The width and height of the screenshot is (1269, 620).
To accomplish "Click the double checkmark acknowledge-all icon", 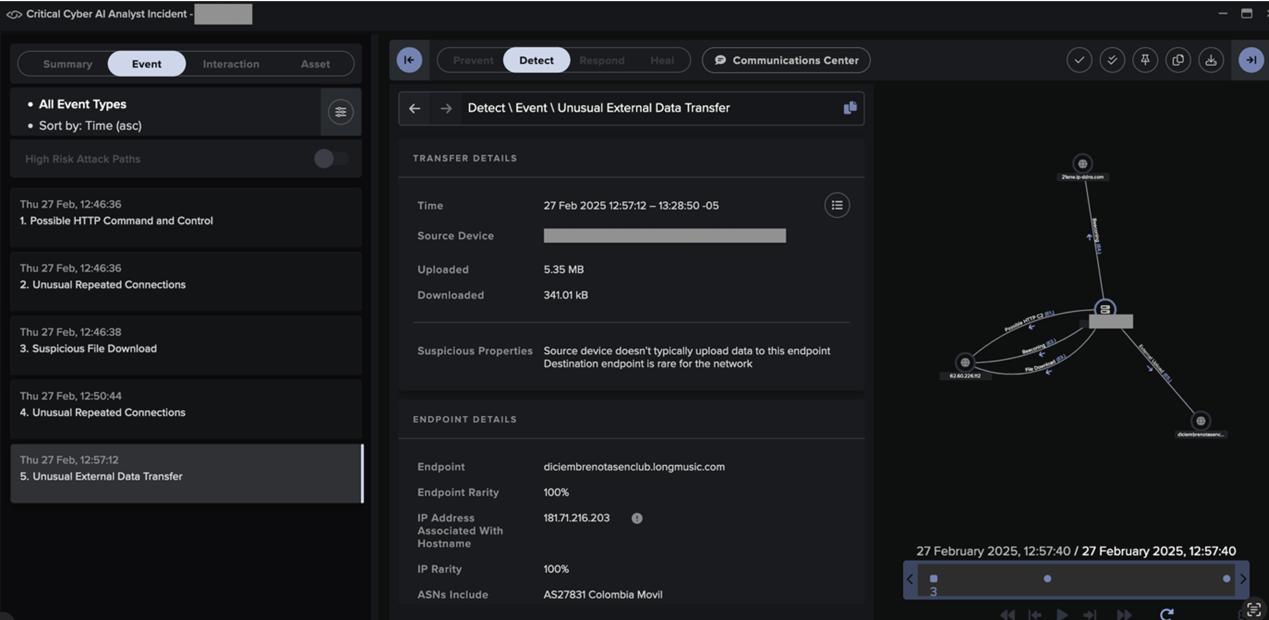I will pos(1112,60).
